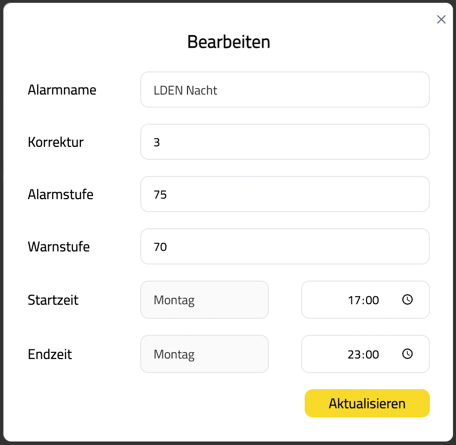This screenshot has height=445, width=456.
Task: Click the Startzeit label
Action: point(53,300)
